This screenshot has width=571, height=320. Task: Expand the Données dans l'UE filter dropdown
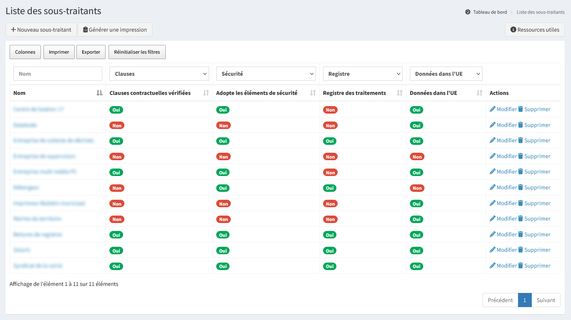446,74
